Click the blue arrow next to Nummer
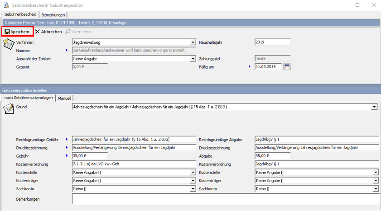The height and width of the screenshot is (211, 381). [x=67, y=51]
